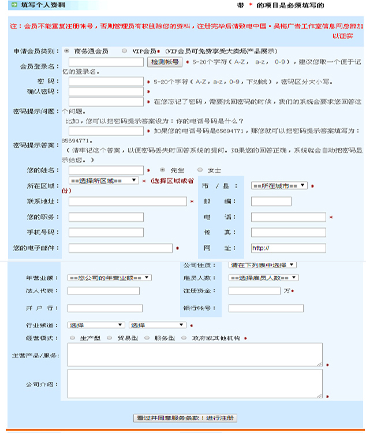Focus the 会员登录名 input field
The width and height of the screenshot is (366, 433).
(x=106, y=62)
